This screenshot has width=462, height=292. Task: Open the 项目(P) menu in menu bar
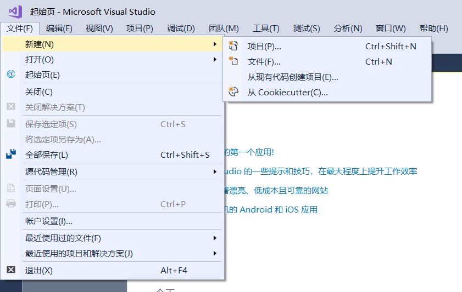click(x=140, y=28)
